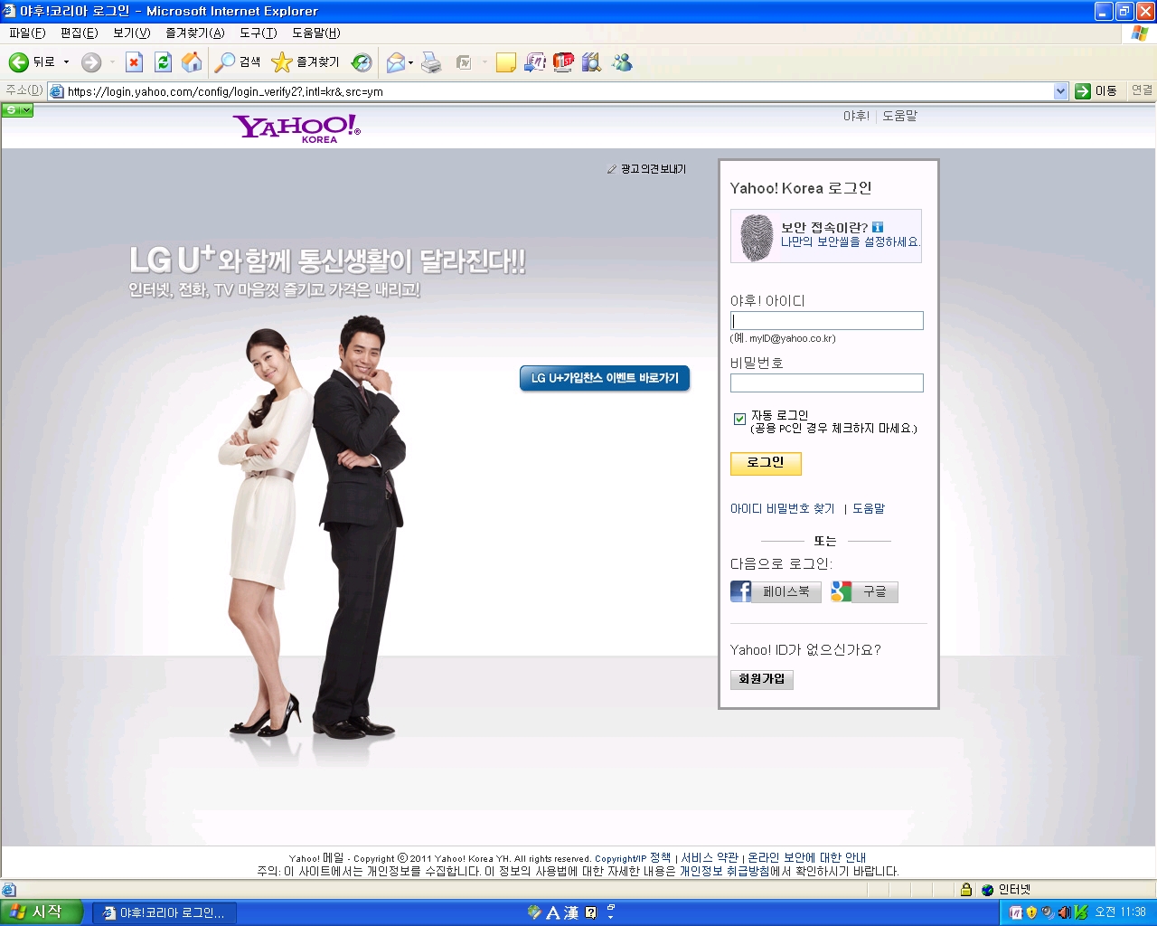Screen dimensions: 1157x926
Task: Click the Print icon in the toolbar
Action: [x=431, y=62]
